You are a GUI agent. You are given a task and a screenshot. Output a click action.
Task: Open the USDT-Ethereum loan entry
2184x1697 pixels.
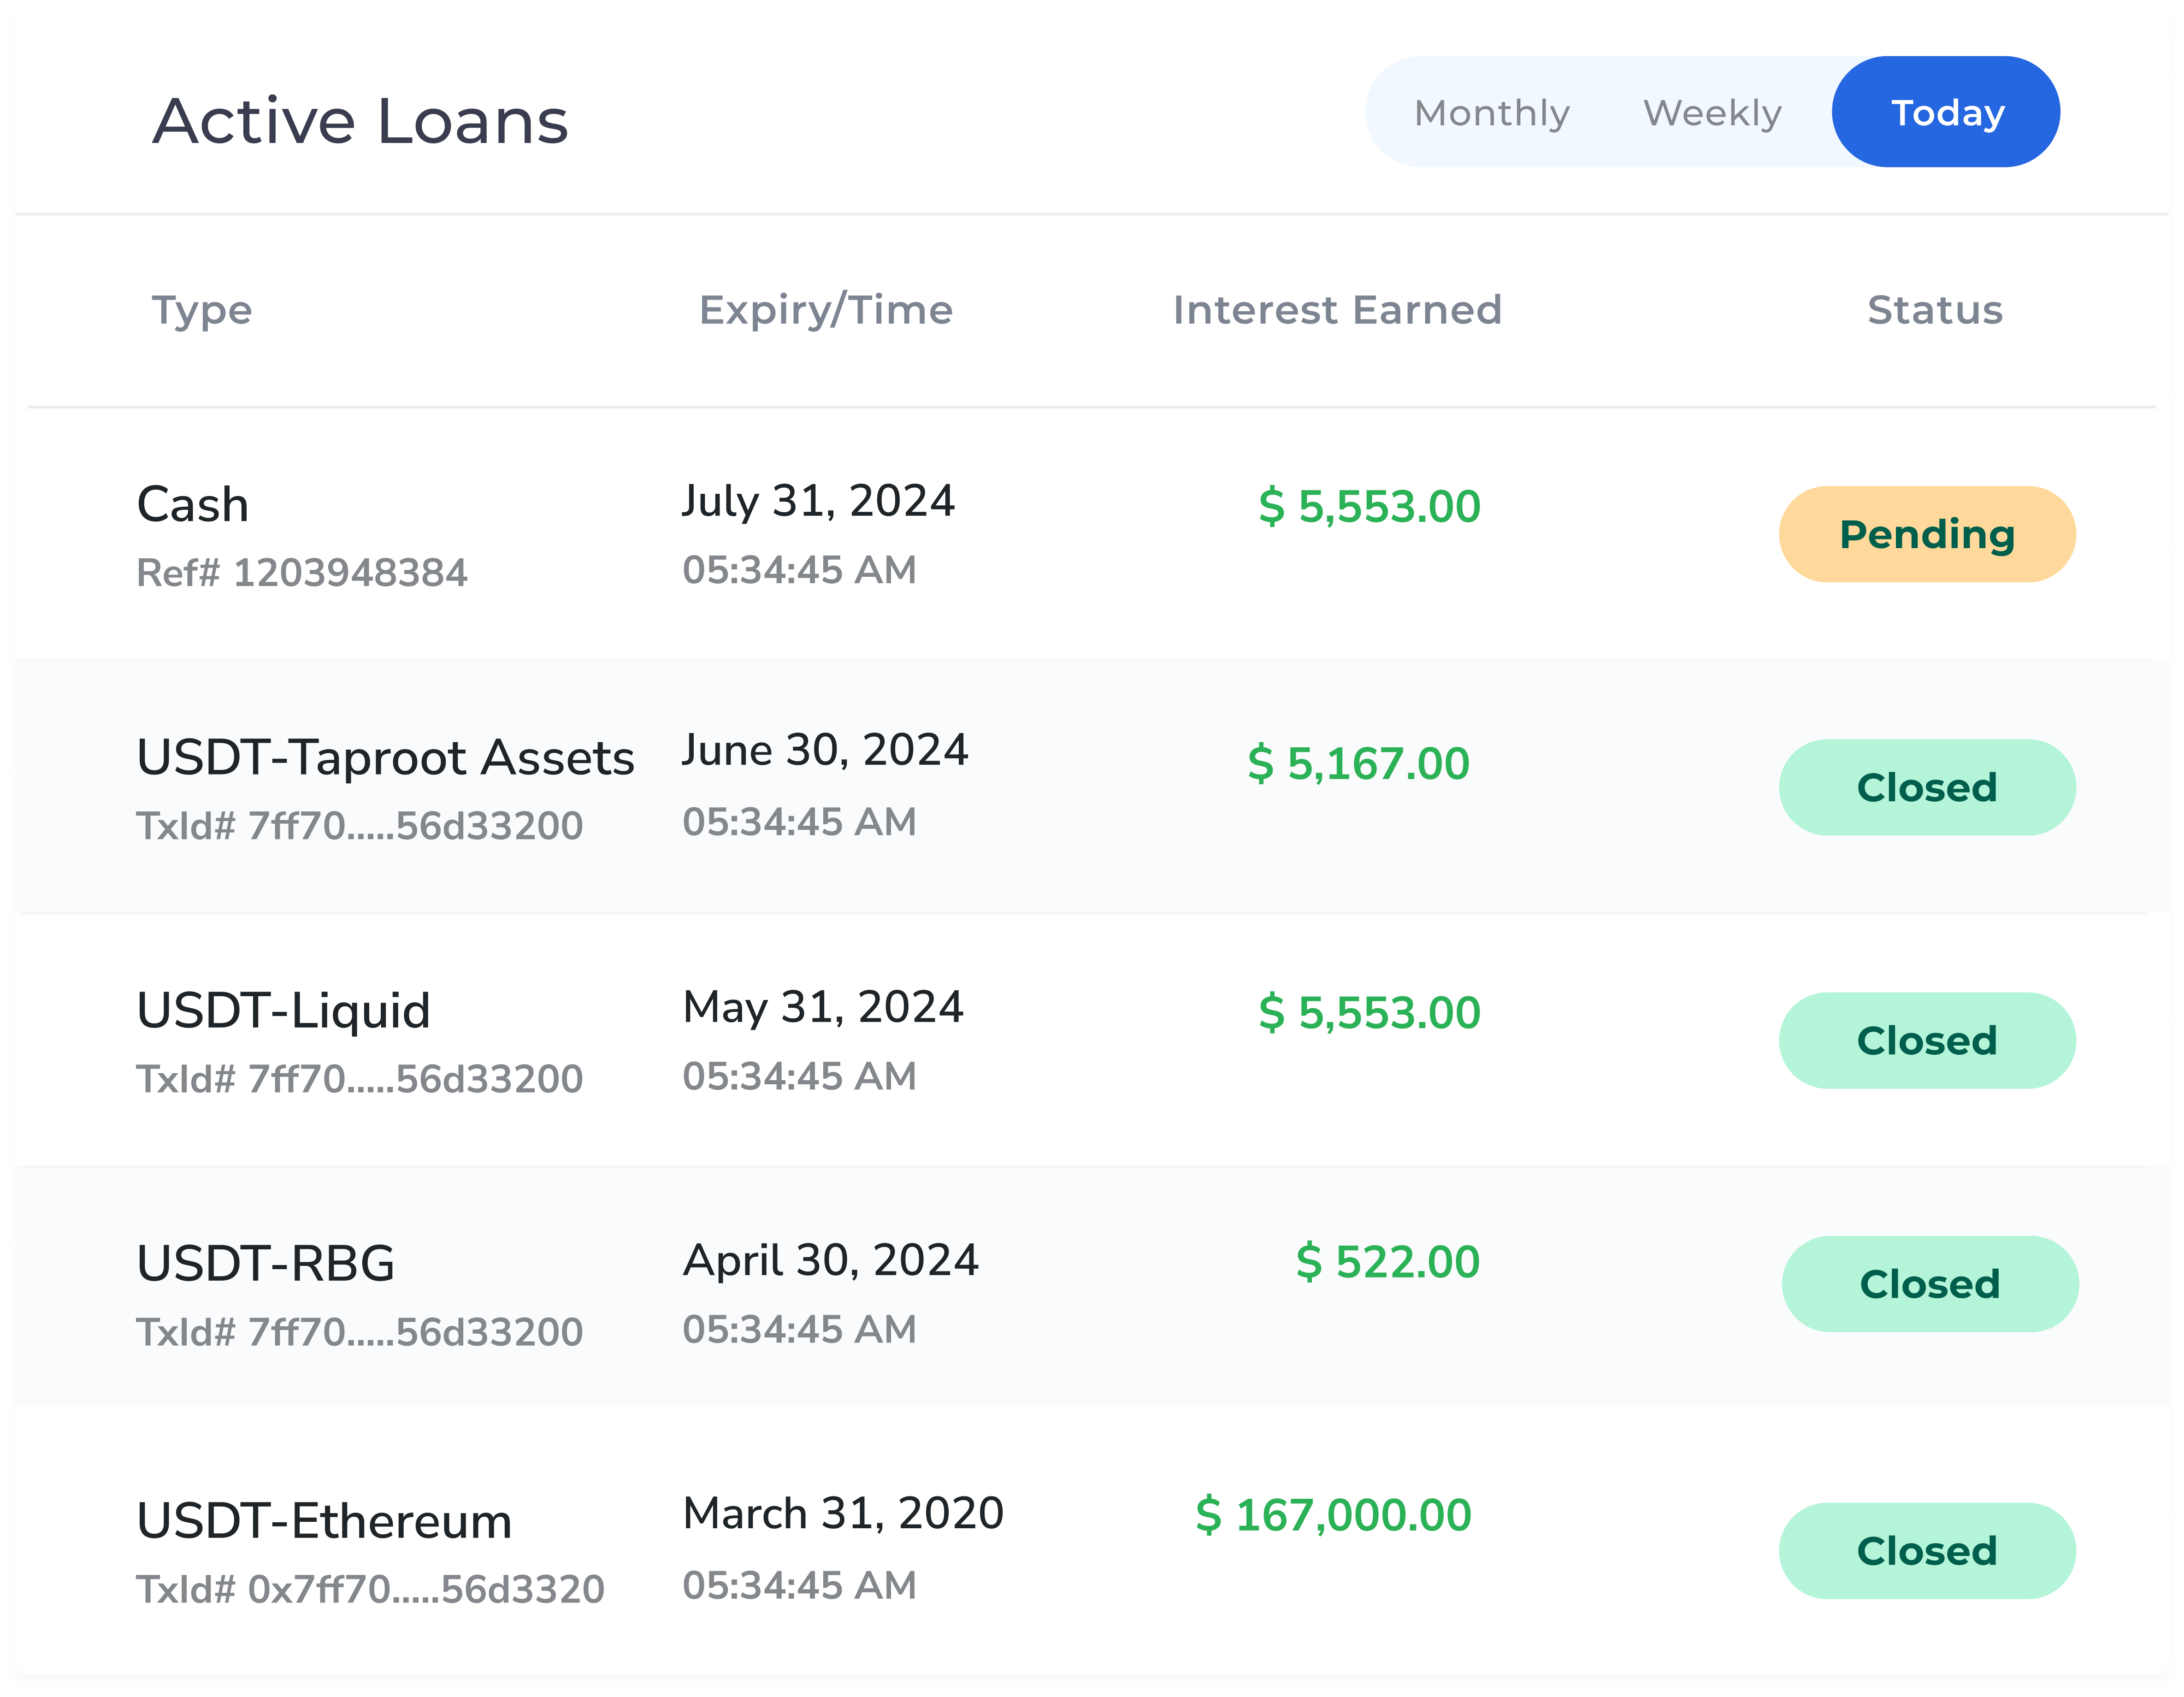tap(326, 1520)
